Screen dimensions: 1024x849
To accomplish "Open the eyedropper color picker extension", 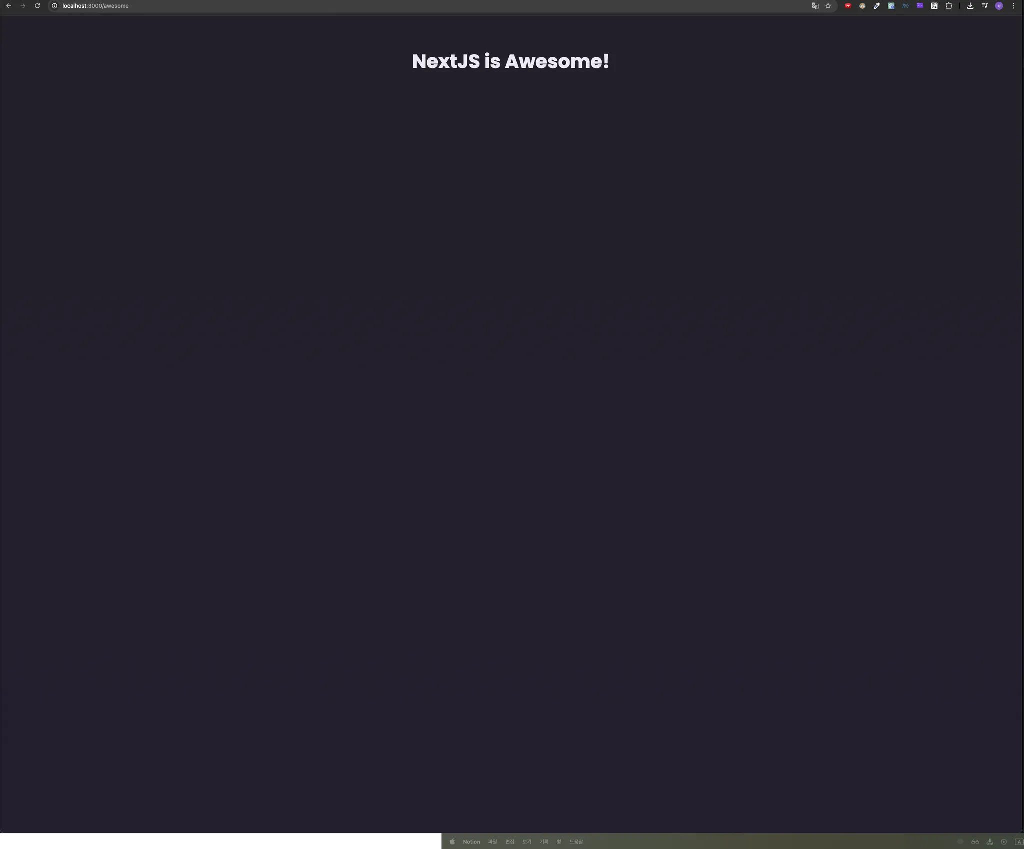I will pyautogui.click(x=877, y=6).
